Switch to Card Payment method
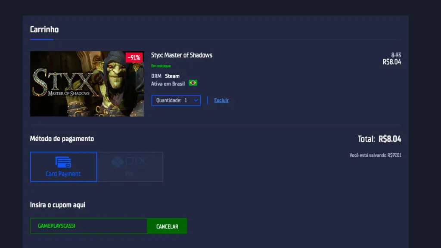Image resolution: width=441 pixels, height=248 pixels. (x=63, y=167)
